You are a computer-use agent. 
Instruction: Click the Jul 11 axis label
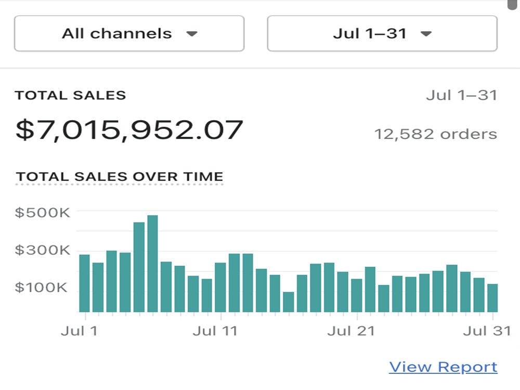215,331
